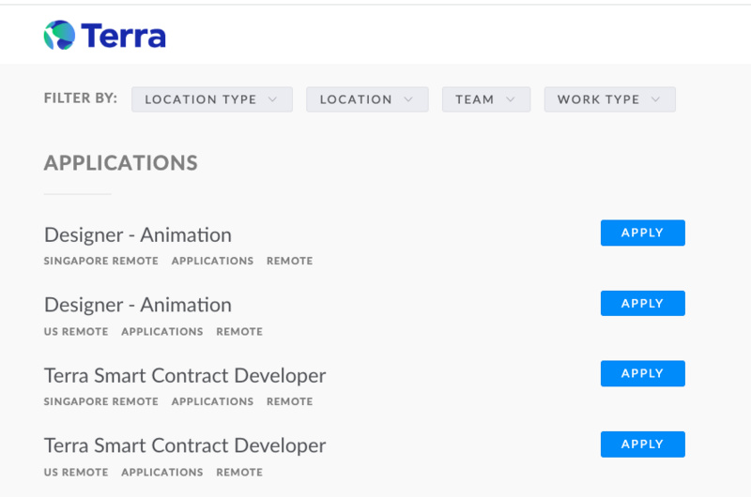Click the chevron arrow in Work Type filter

[655, 99]
